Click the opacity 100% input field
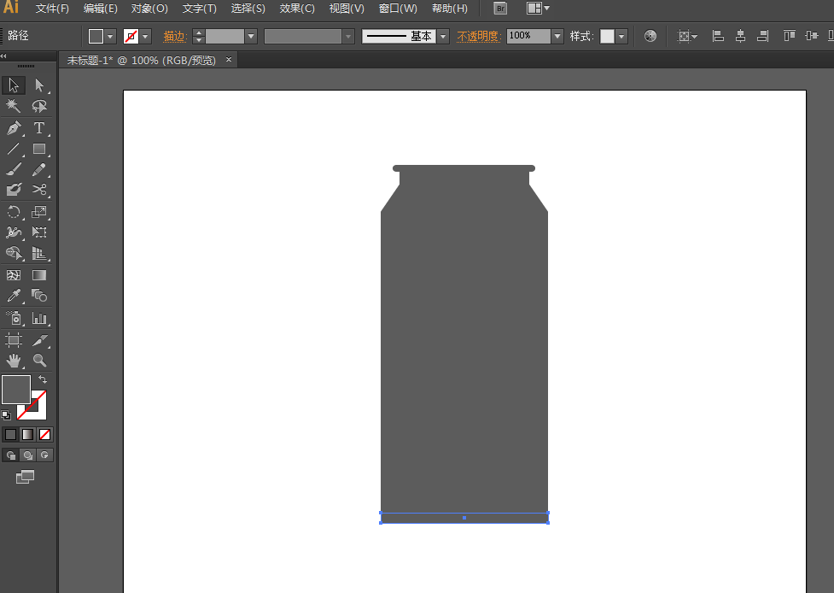This screenshot has width=834, height=593. coord(528,36)
